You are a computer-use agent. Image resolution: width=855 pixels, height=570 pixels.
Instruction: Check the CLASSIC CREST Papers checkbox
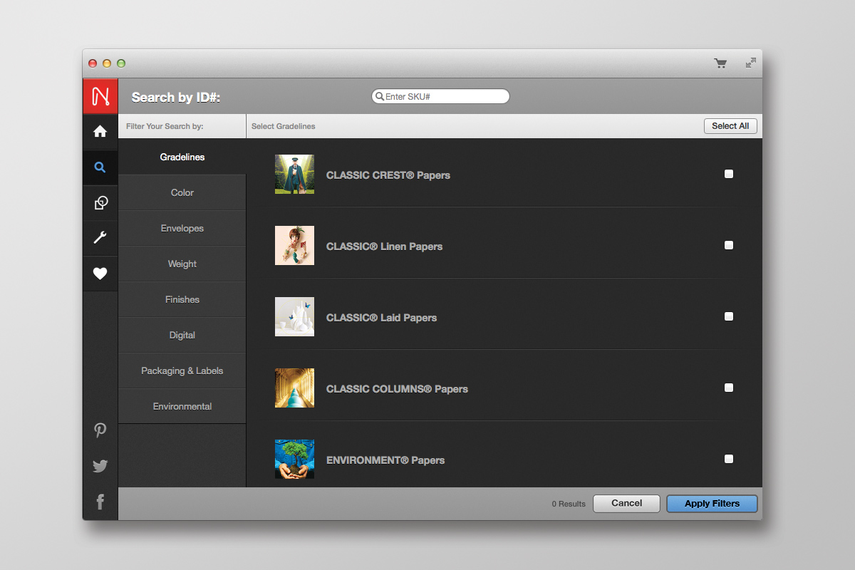click(728, 174)
